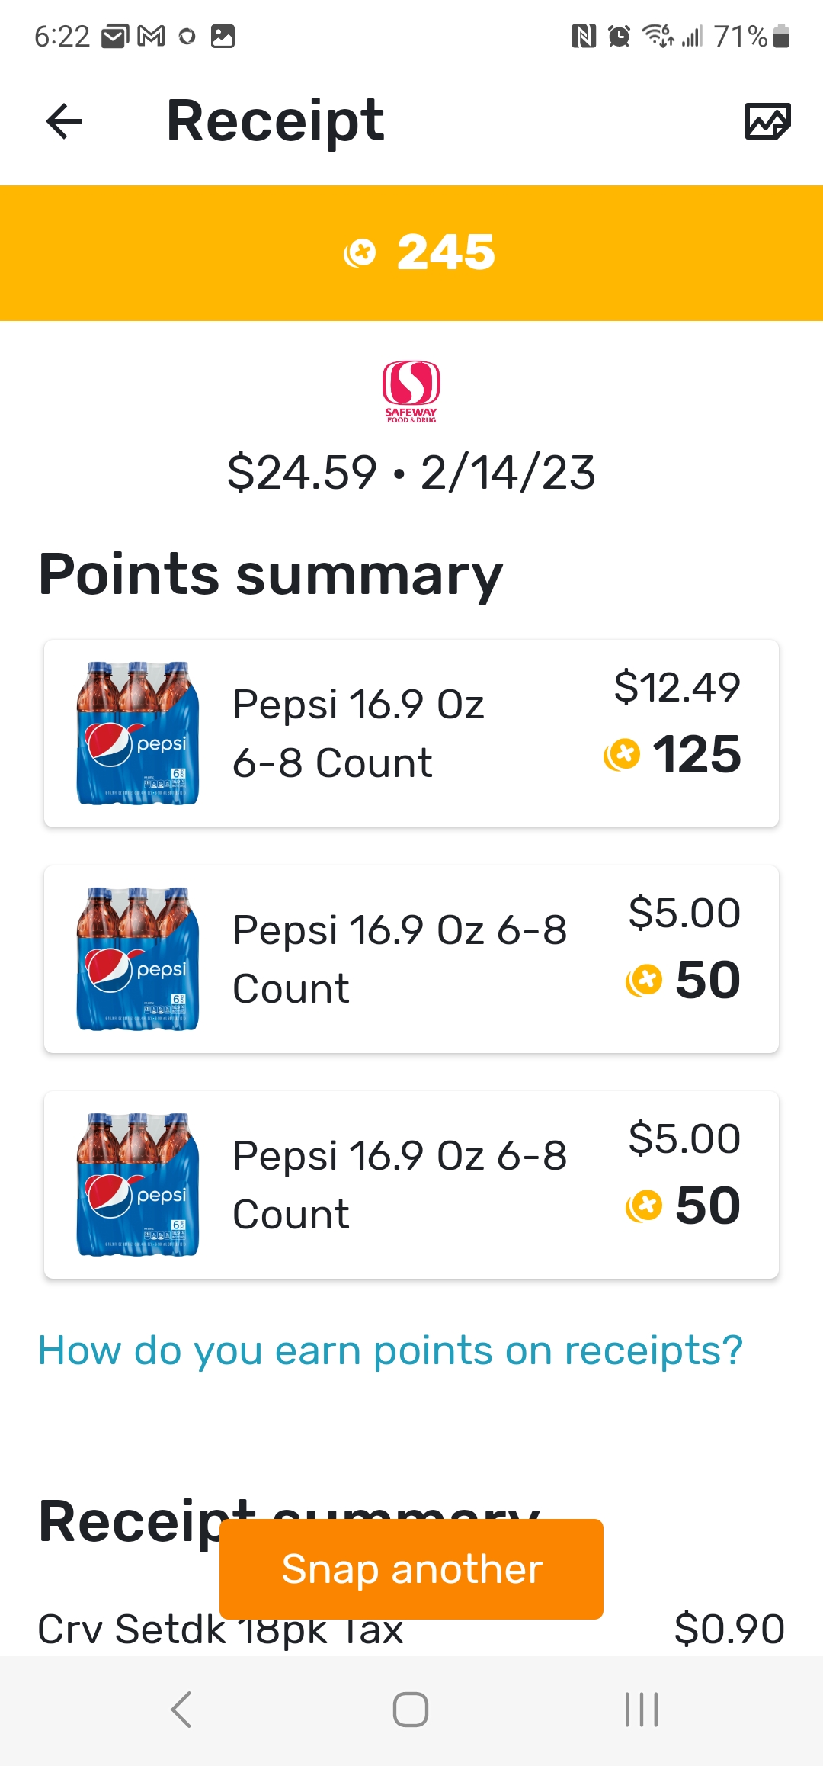The width and height of the screenshot is (823, 1766).
Task: Tap the battery indicator in status bar
Action: (781, 36)
